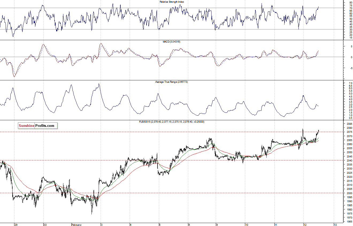The image size is (353, 226).
Task: Click the FUS50015 price chart title
Action: (x=172, y=122)
